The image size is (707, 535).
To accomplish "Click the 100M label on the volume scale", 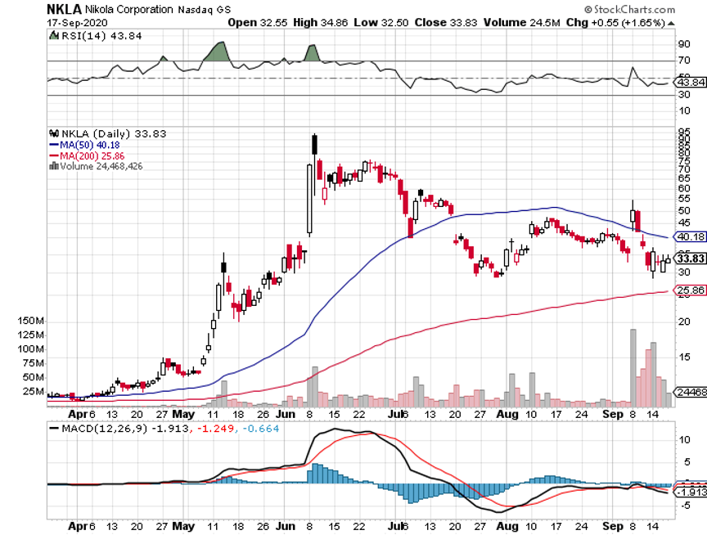I will click(x=30, y=348).
